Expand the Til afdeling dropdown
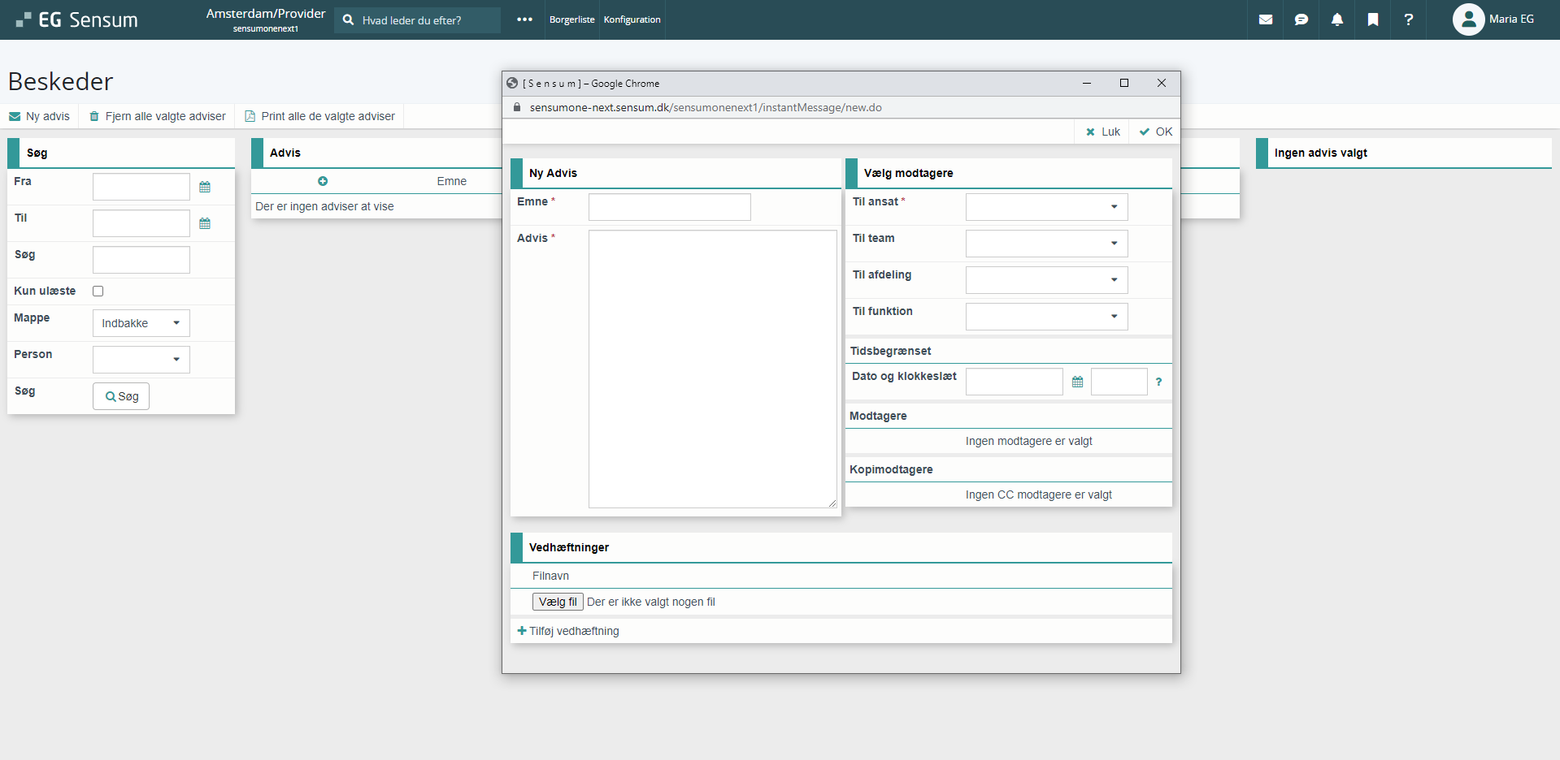 tap(1046, 280)
